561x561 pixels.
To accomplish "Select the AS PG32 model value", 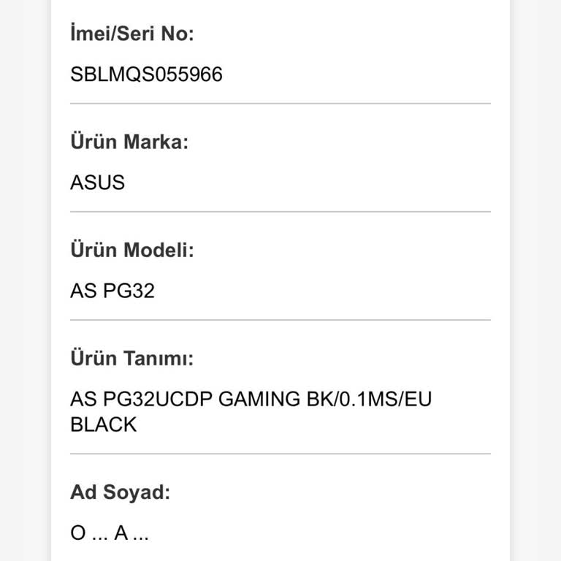I will [112, 291].
